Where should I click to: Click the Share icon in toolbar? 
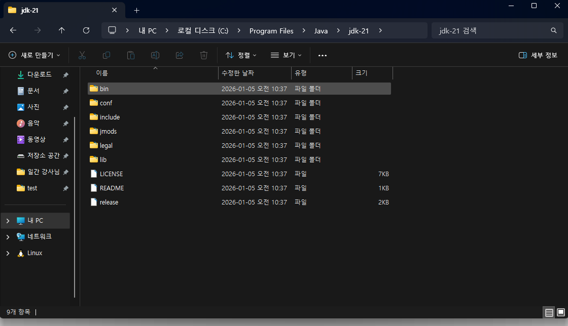pyautogui.click(x=180, y=55)
